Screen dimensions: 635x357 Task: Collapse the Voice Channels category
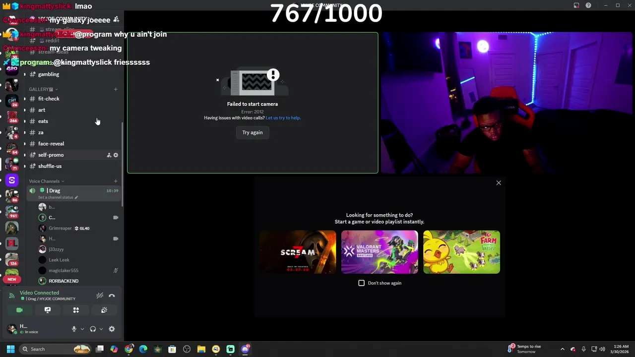(46, 181)
